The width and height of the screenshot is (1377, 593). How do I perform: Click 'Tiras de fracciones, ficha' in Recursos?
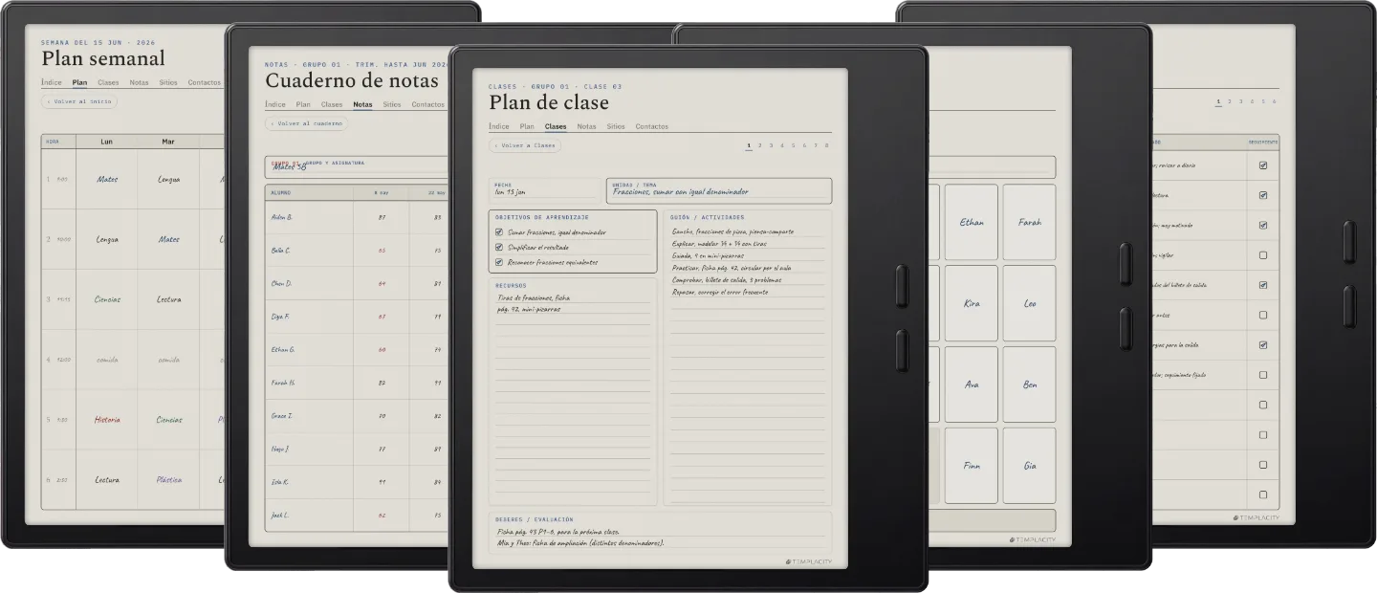click(534, 297)
